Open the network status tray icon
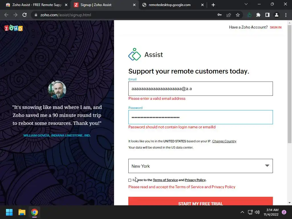The width and height of the screenshot is (292, 219). click(x=250, y=212)
